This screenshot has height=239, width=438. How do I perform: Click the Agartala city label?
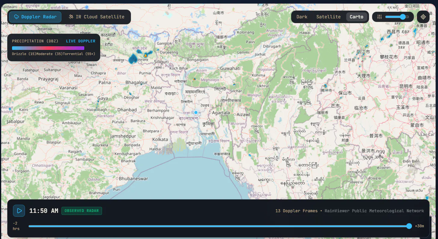coord(221,113)
